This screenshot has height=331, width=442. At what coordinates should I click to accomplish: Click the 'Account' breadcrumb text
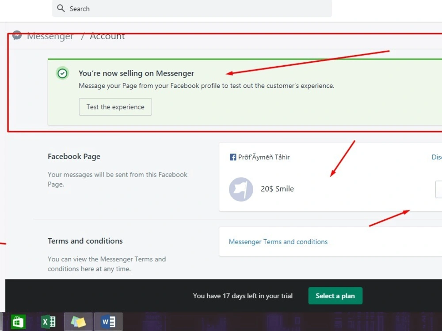click(107, 36)
